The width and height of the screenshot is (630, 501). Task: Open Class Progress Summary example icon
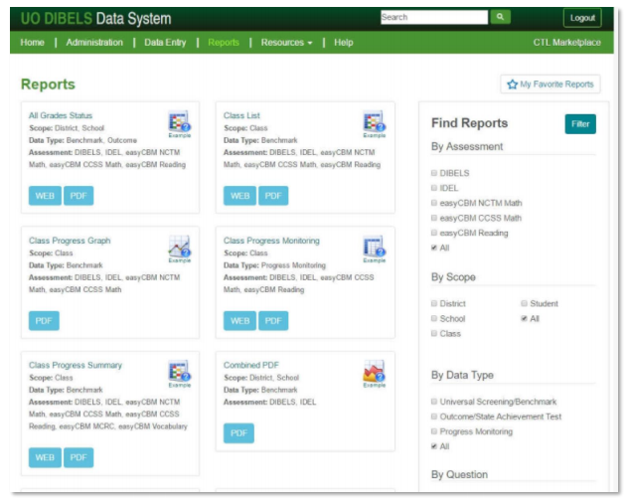pos(179,374)
